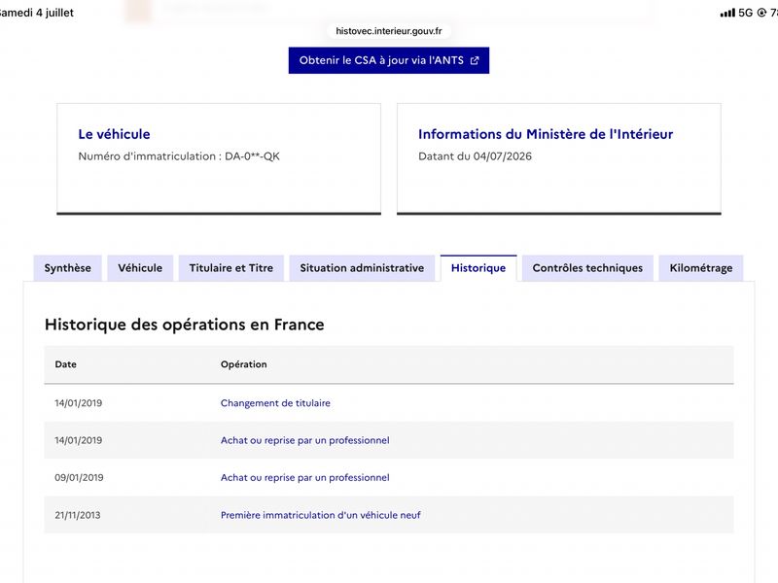Image resolution: width=778 pixels, height=583 pixels.
Task: Switch to the Véhicule tab
Action: (140, 268)
